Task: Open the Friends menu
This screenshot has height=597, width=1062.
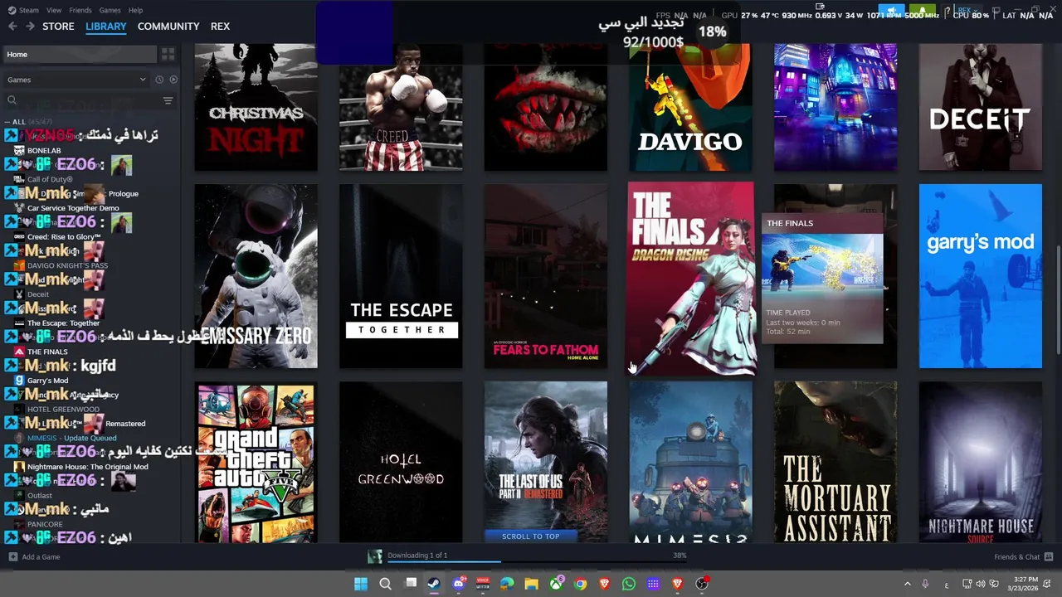Action: point(80,10)
